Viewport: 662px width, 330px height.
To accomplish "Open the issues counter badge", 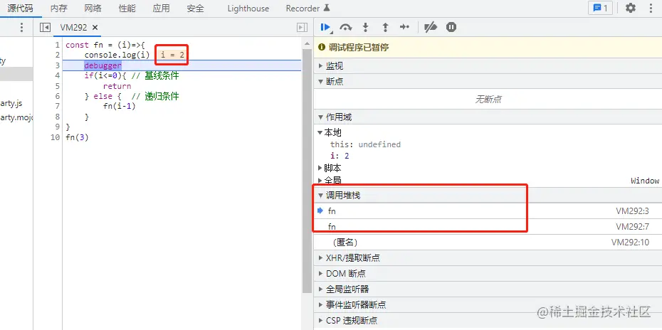I will click(x=600, y=8).
